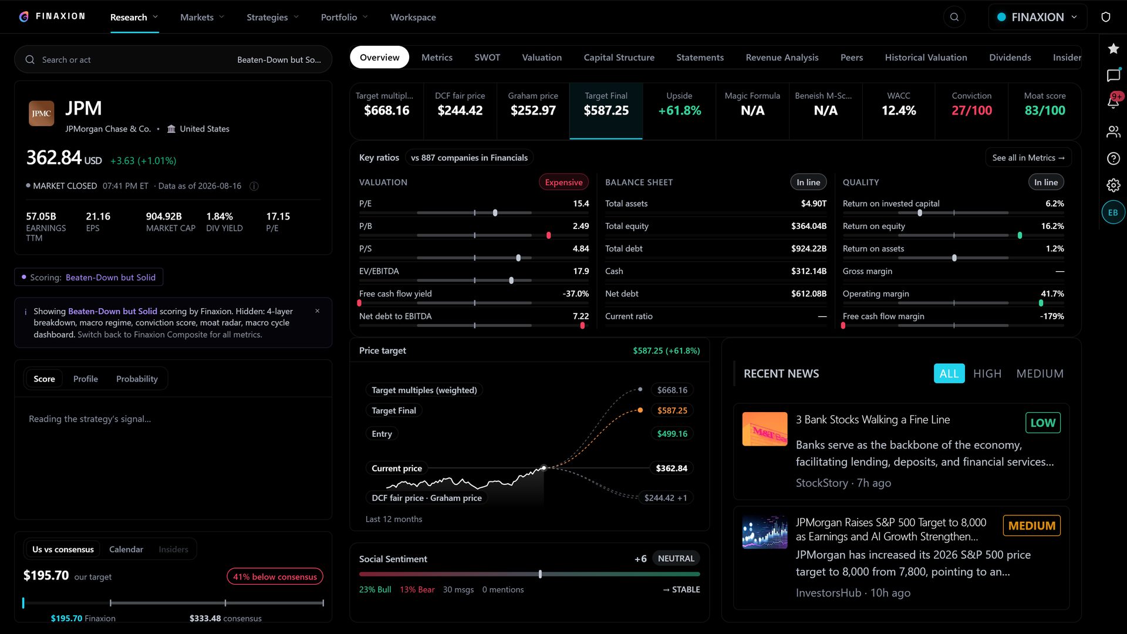
Task: Open the chat messages icon
Action: (1113, 76)
